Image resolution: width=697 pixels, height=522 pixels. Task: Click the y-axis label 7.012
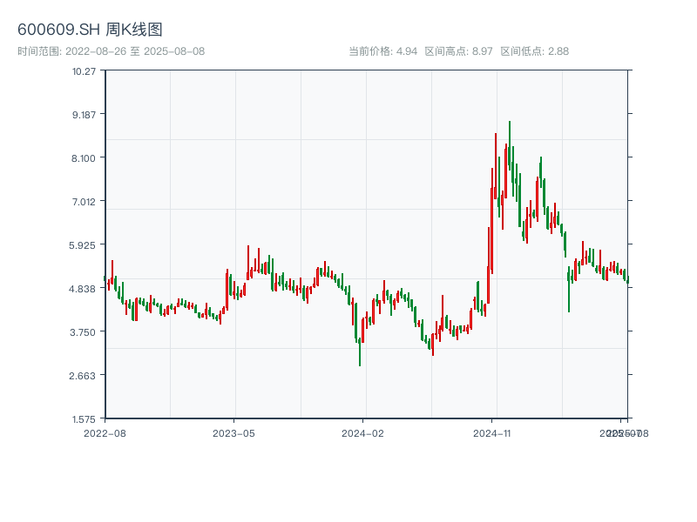pyautogui.click(x=84, y=202)
